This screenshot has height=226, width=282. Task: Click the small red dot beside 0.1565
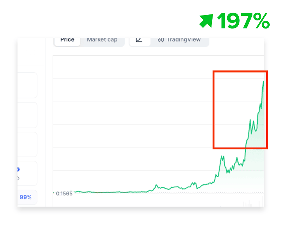[x=54, y=193]
